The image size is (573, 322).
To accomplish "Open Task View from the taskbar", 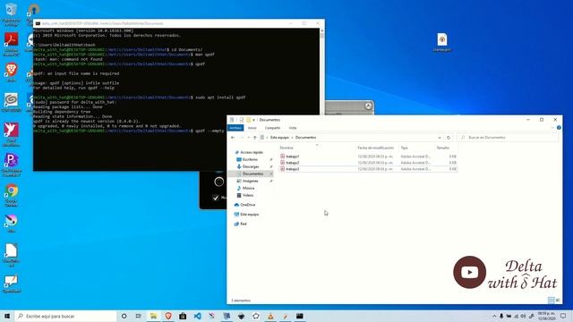I will tap(139, 316).
